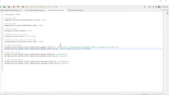Click the '# Login with Google' comment
169x95 pixels.
tap(12, 45)
